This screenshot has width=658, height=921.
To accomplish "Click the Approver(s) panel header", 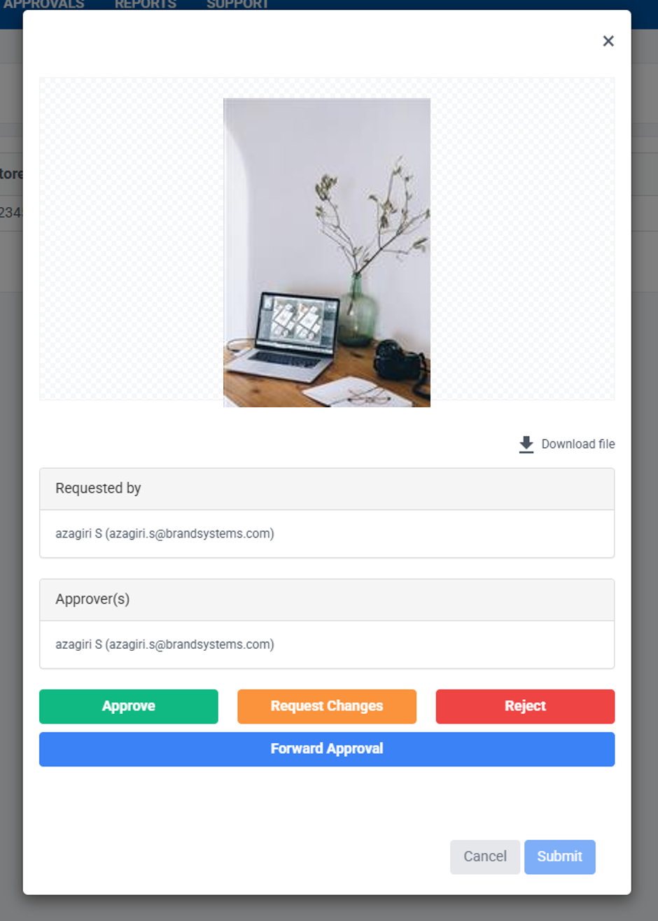I will pos(327,600).
